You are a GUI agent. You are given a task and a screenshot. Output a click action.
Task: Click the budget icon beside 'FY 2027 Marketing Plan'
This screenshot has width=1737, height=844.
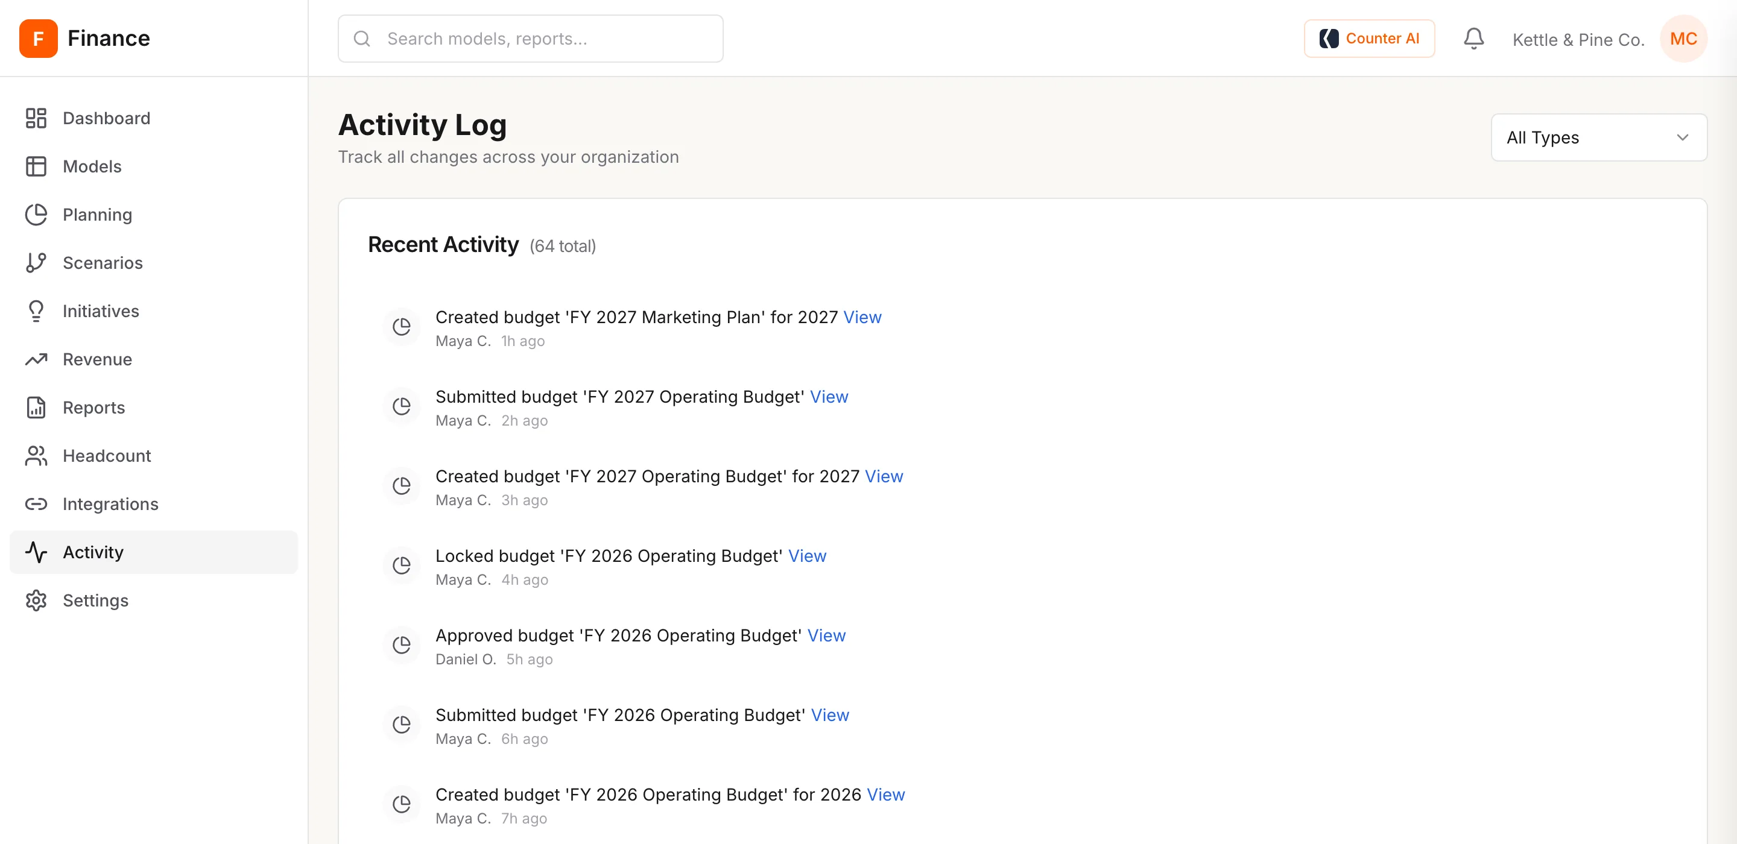point(401,327)
